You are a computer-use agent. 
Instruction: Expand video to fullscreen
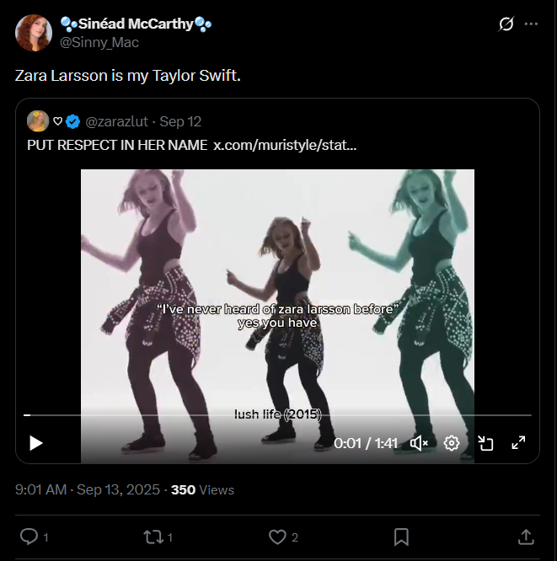[x=519, y=443]
